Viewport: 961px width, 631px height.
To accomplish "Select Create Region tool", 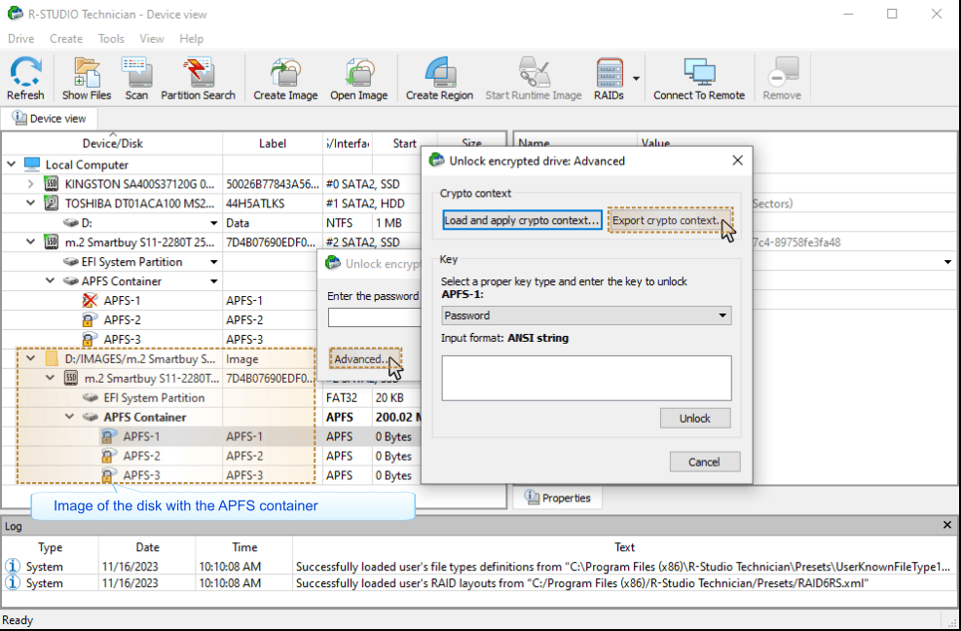I will (x=439, y=78).
